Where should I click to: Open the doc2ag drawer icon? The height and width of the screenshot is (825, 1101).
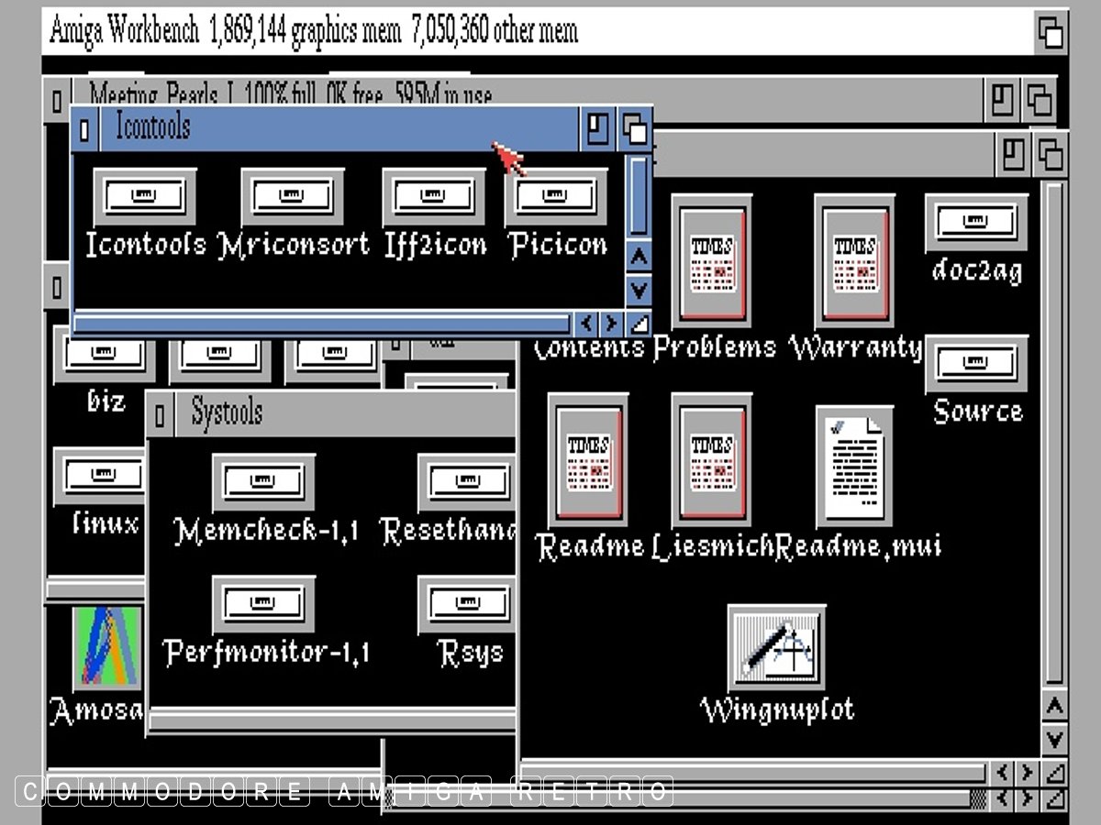click(x=975, y=223)
